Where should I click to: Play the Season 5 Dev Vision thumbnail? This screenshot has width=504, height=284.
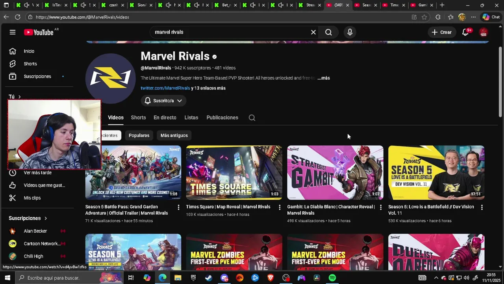436,173
